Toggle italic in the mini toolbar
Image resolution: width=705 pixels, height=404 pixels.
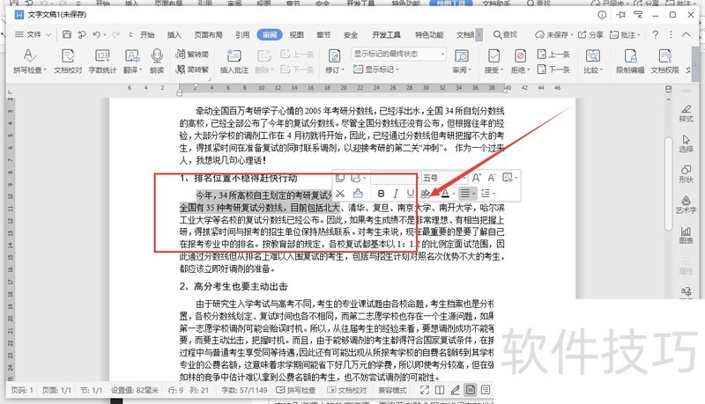pos(396,194)
